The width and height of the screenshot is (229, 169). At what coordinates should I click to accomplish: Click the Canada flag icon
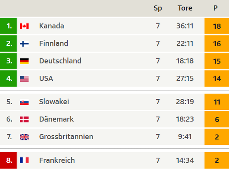click(x=24, y=26)
